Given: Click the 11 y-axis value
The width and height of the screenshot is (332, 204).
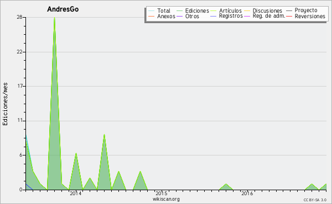Looking at the screenshot, I should point(20,120).
